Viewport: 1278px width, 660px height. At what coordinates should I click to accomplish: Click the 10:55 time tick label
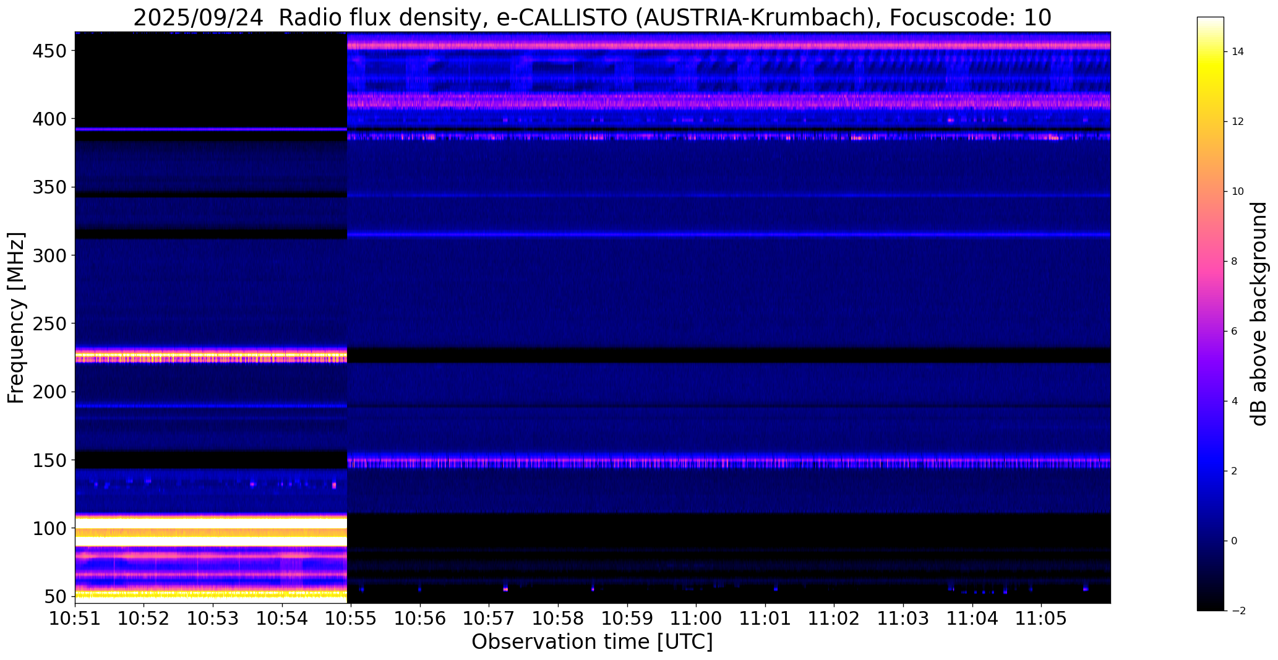(x=351, y=619)
